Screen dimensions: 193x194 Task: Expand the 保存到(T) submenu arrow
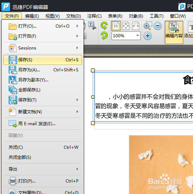tap(77, 100)
